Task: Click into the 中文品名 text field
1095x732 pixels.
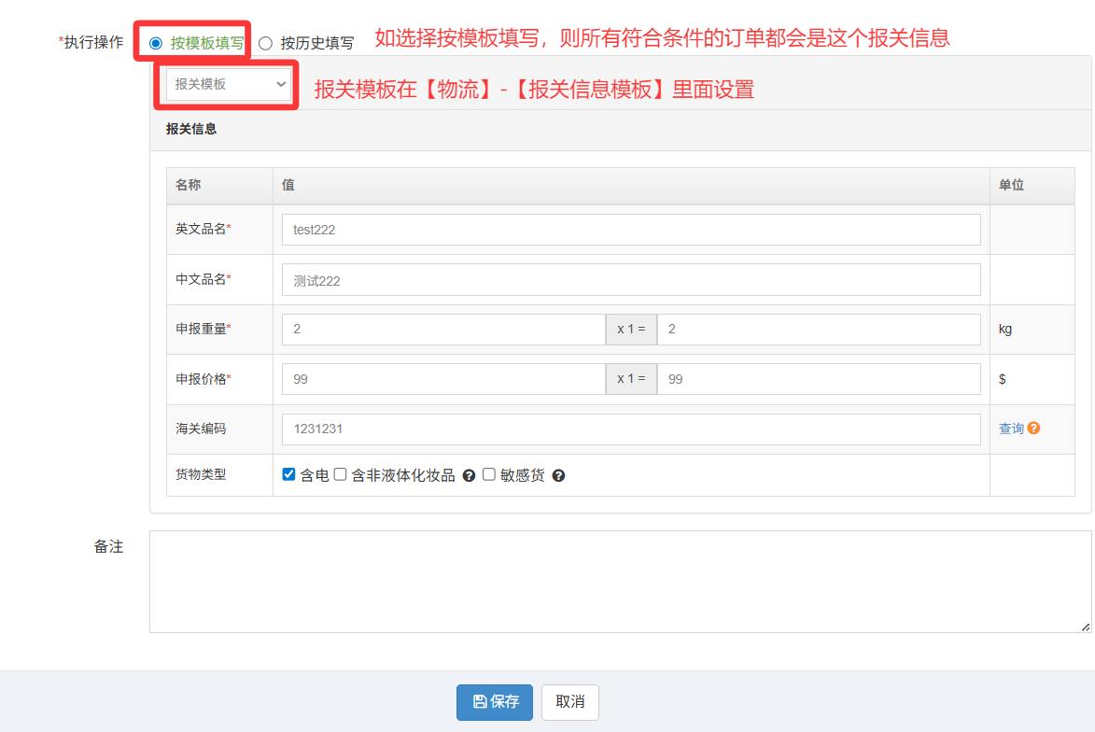Action: tap(631, 280)
